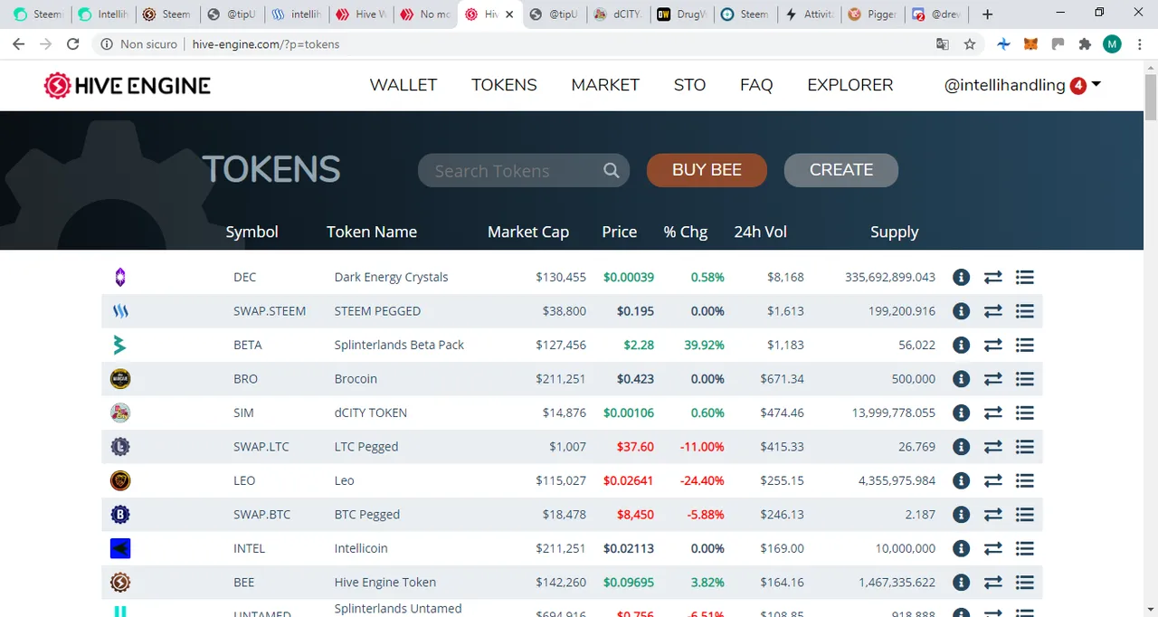Click trade arrows icon for SWAP.STEEM
The image size is (1158, 617).
(993, 311)
